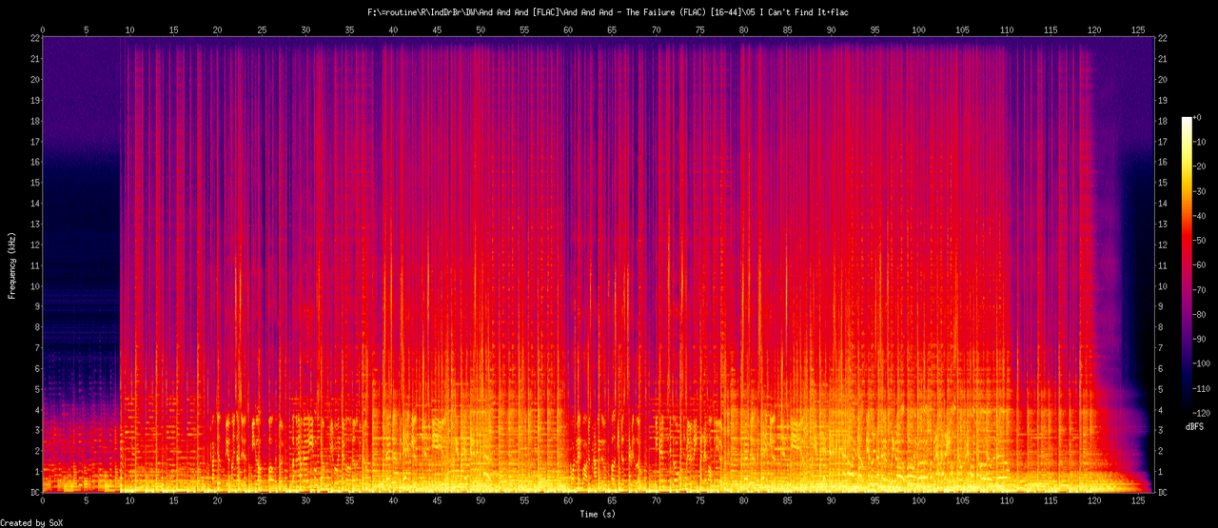The height and width of the screenshot is (528, 1218).
Task: Click "DC" on the left frequency axis
Action: click(x=33, y=493)
